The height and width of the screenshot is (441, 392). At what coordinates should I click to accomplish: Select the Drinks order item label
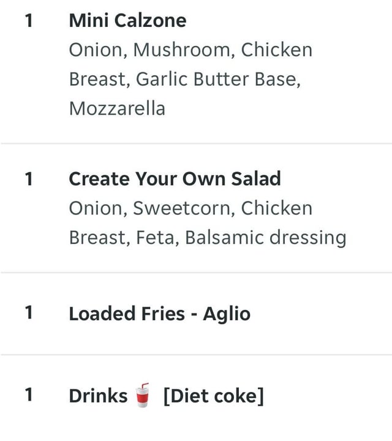98,396
